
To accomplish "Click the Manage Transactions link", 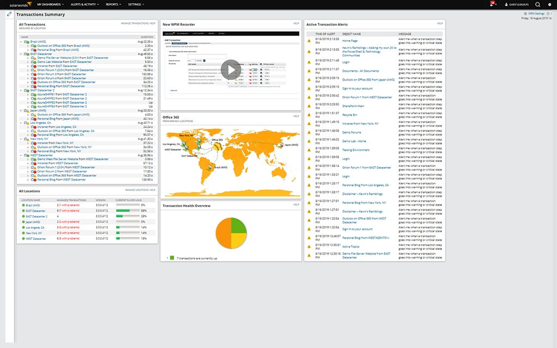I will click(x=134, y=24).
